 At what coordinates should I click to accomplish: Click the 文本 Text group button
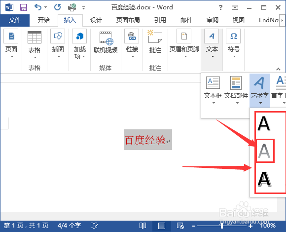[x=212, y=44]
